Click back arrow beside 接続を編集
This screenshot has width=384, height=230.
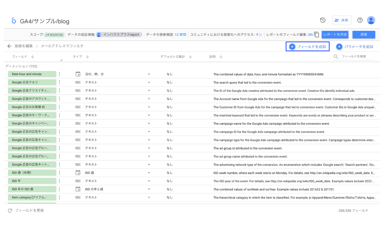click(9, 46)
